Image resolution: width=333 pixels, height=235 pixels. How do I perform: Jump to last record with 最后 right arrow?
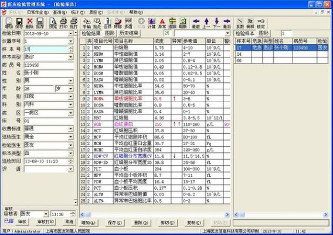click(227, 23)
